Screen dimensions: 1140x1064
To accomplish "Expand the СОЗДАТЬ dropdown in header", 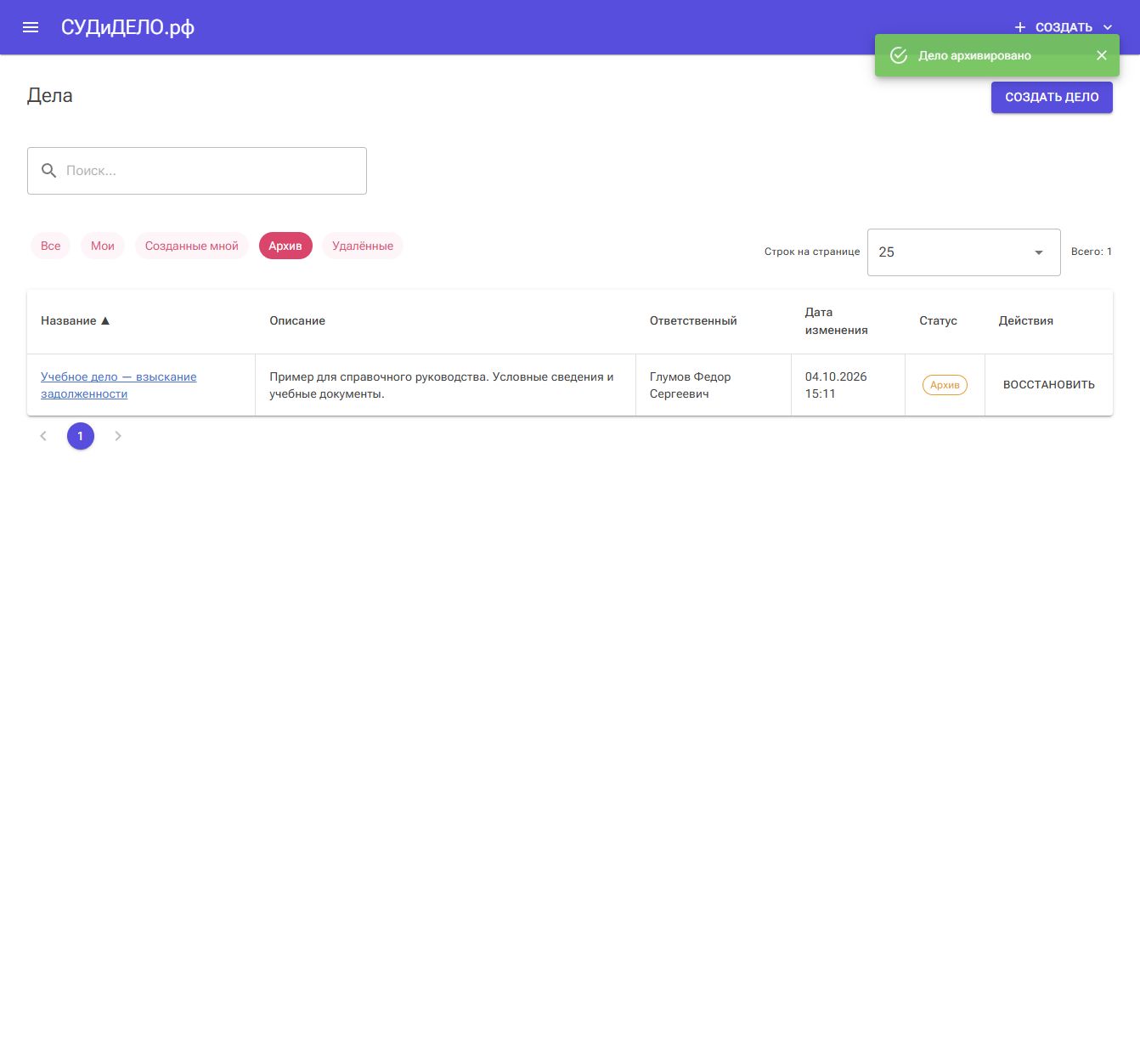I will pyautogui.click(x=1064, y=27).
